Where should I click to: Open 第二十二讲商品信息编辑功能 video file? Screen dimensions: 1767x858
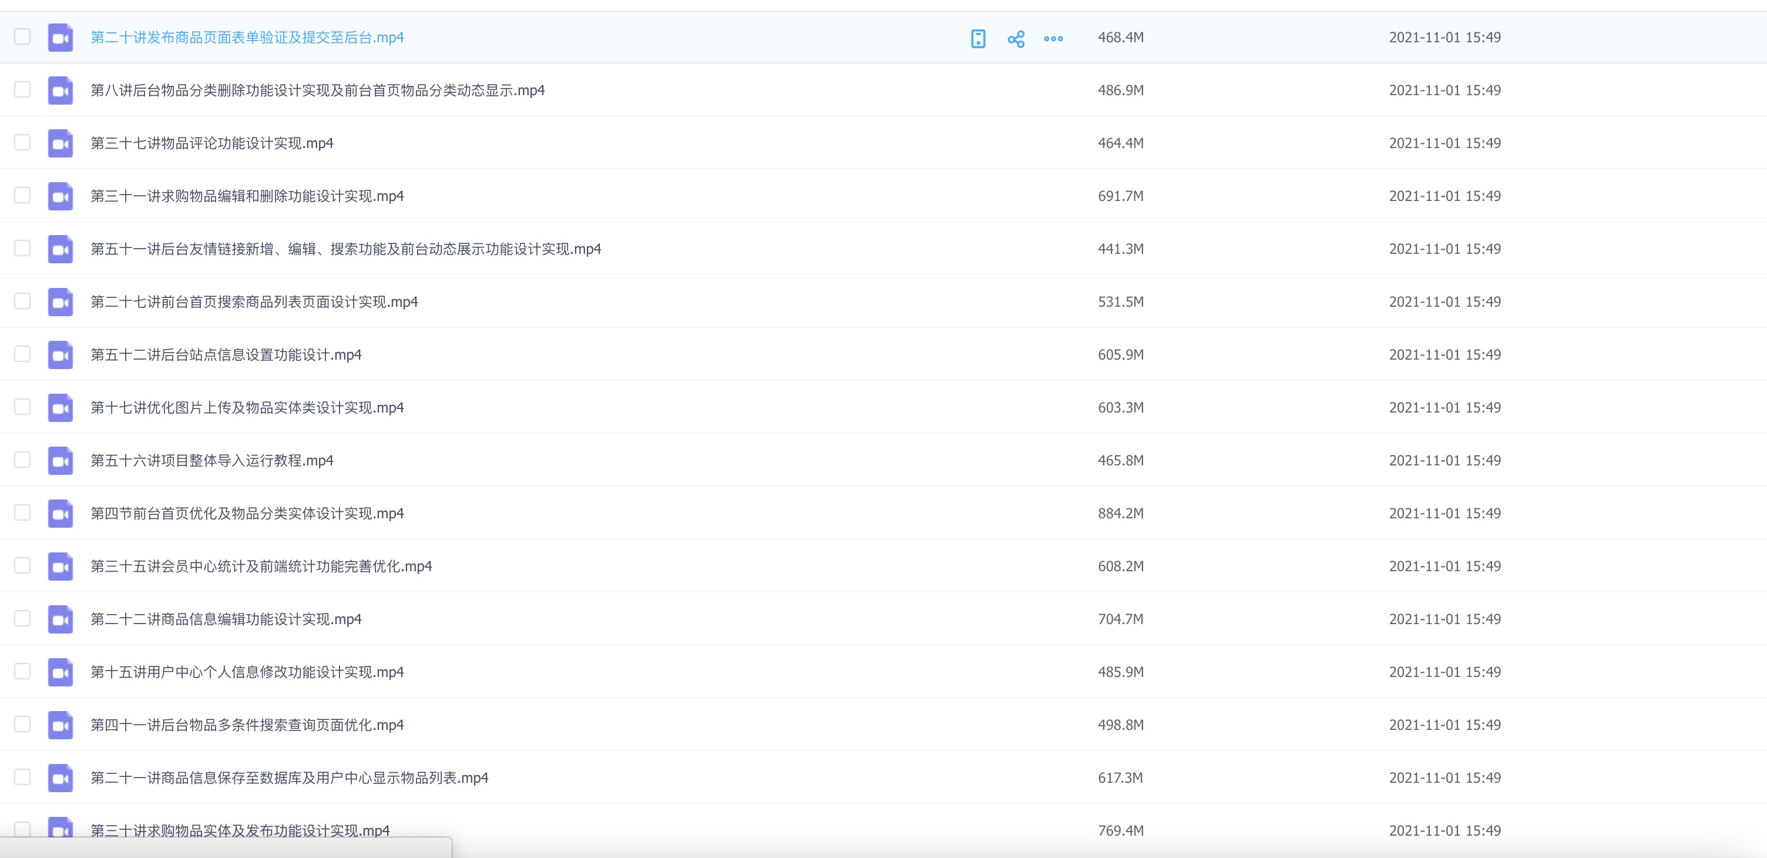pos(226,619)
